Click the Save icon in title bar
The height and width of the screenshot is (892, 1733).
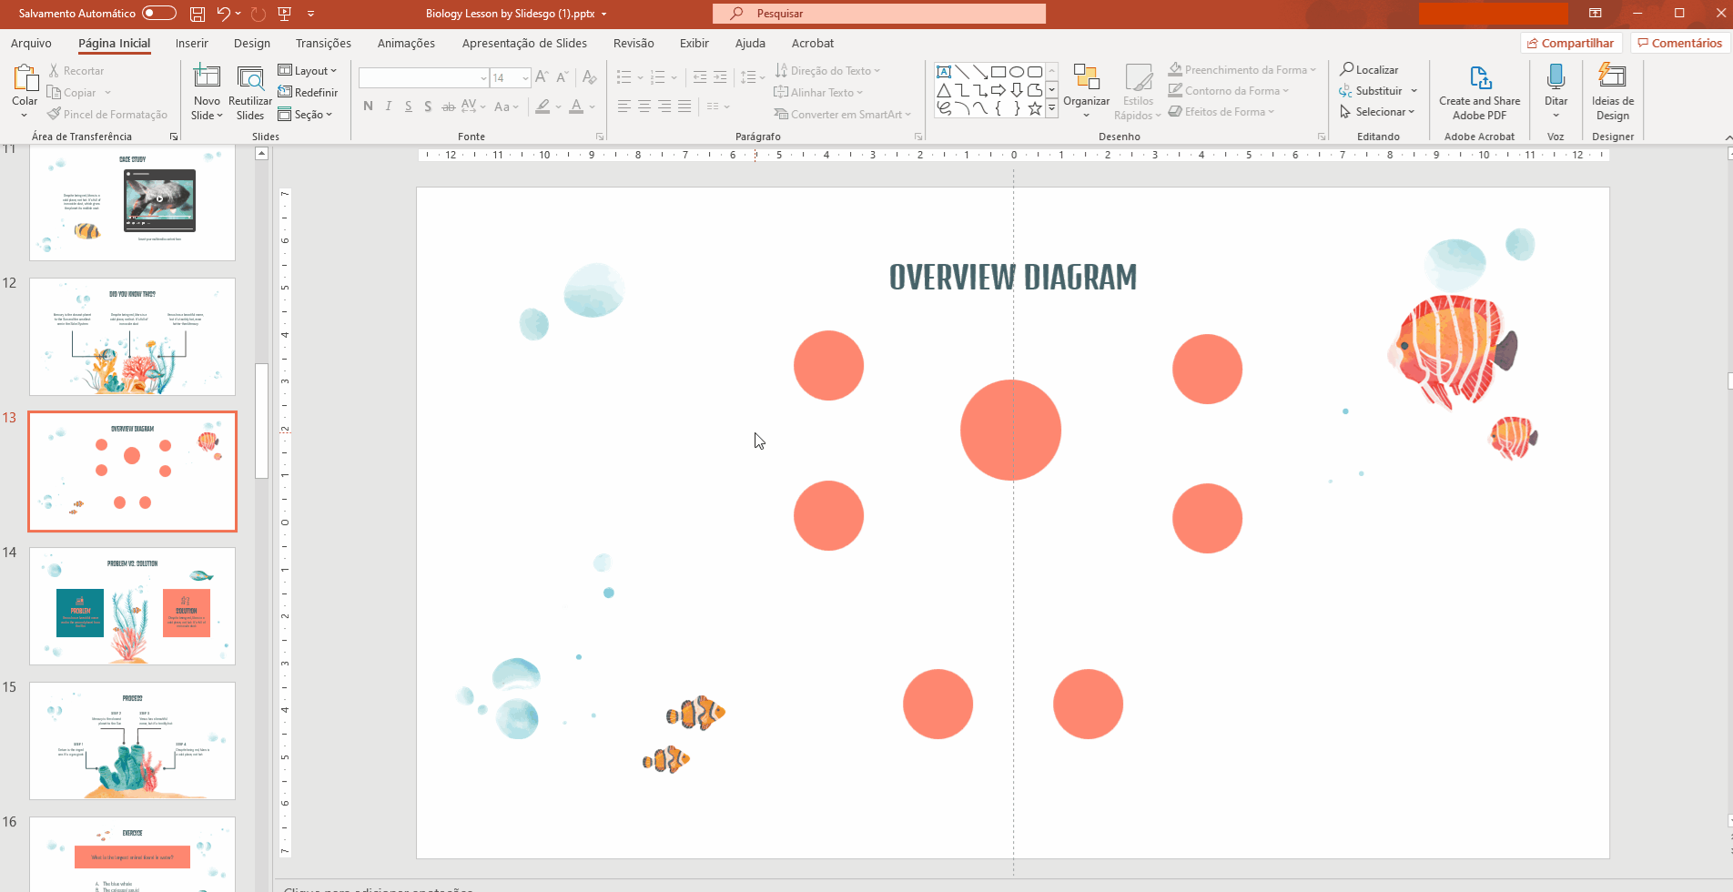pos(197,14)
